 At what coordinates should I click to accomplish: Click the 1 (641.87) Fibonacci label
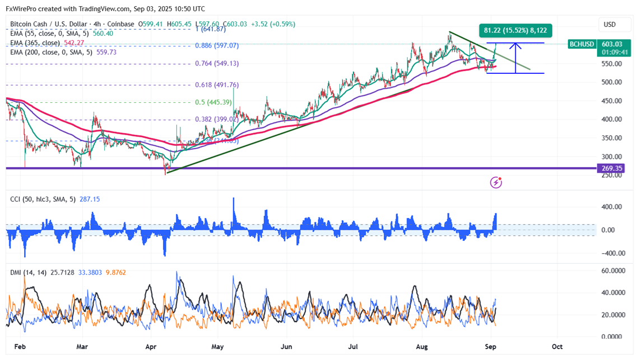pos(211,29)
